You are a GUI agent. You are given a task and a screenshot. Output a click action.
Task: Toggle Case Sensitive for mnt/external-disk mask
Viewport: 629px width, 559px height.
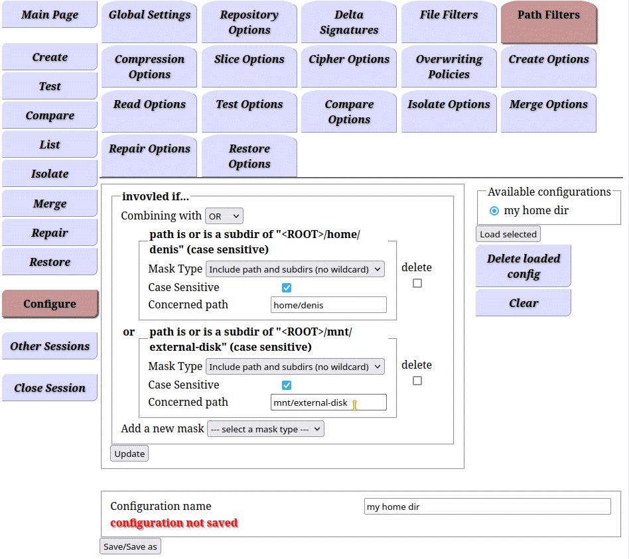pyautogui.click(x=287, y=385)
